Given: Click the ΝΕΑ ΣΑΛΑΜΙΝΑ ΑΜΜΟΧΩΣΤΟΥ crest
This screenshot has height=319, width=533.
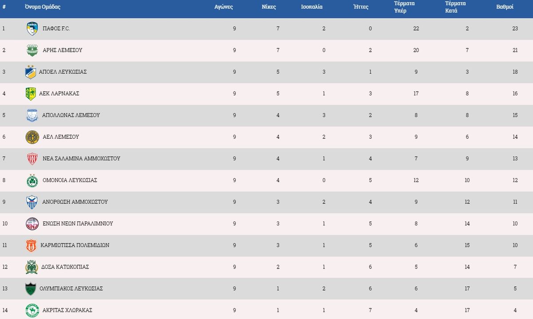Looking at the screenshot, I should point(32,159).
